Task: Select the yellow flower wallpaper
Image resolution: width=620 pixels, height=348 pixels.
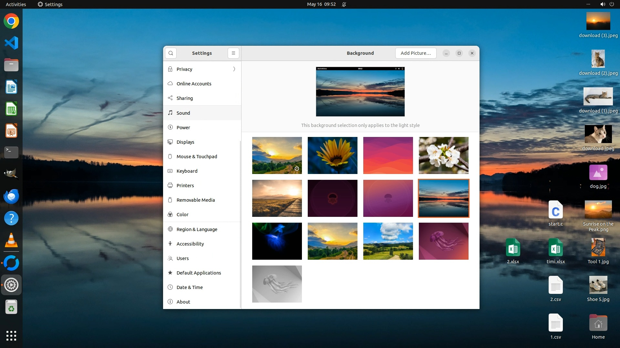Action: click(x=332, y=155)
